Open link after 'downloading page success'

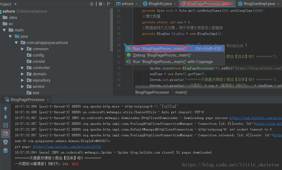click(256, 118)
